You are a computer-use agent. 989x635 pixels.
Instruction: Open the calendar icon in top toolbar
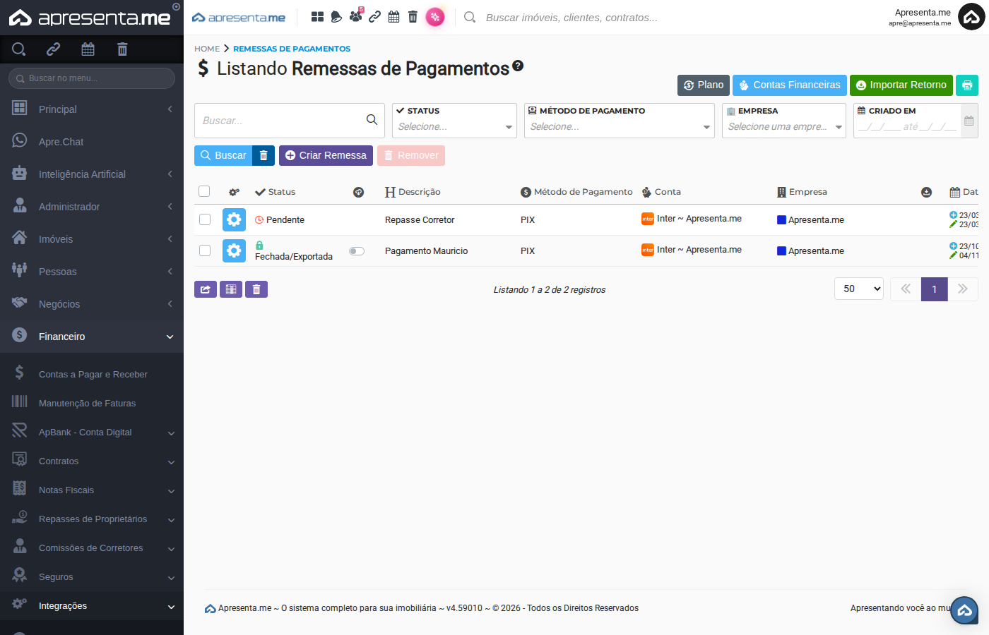(394, 17)
